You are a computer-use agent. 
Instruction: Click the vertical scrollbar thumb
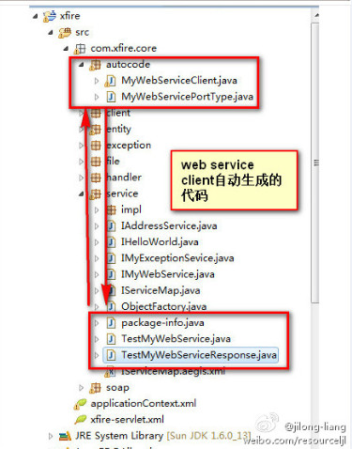pyautogui.click(x=315, y=163)
